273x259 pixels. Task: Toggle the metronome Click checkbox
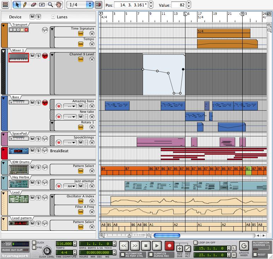click(x=34, y=243)
